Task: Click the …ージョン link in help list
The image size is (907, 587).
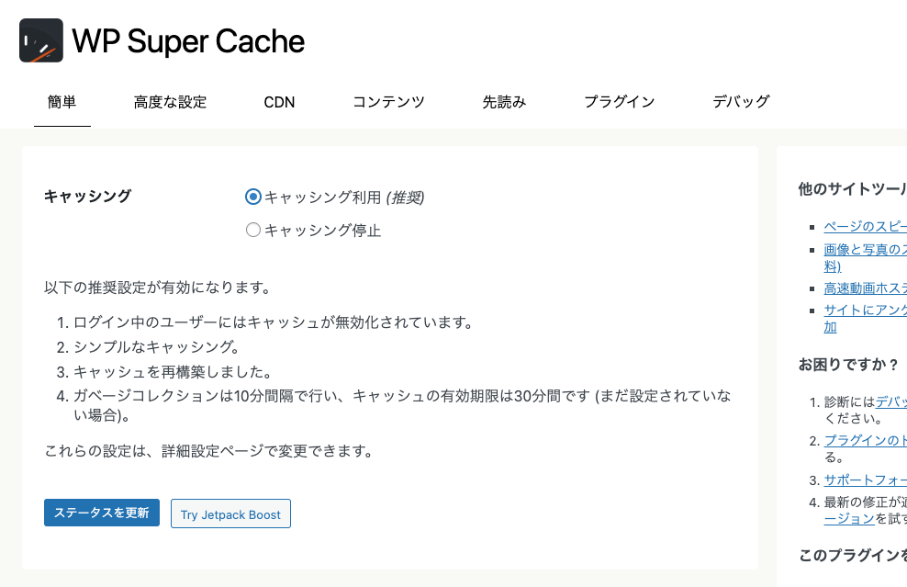Action: 848,518
